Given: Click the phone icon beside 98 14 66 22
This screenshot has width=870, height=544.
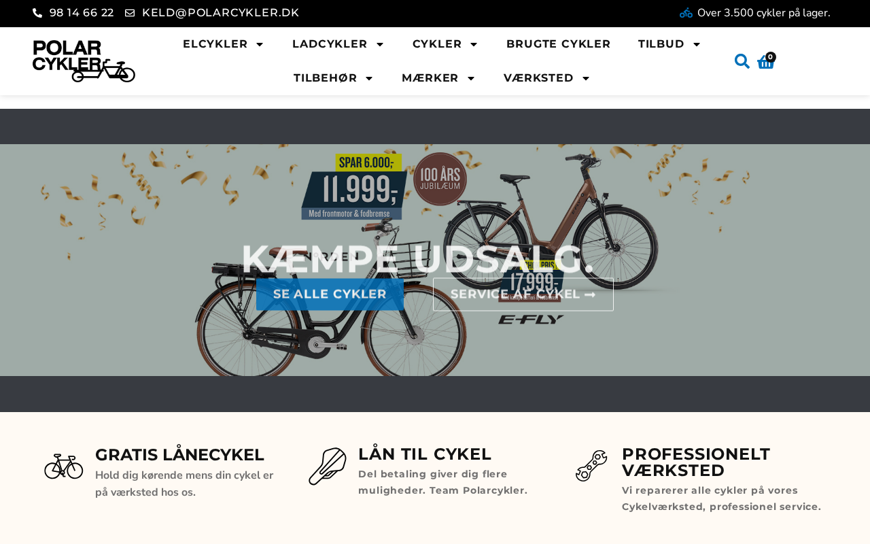Looking at the screenshot, I should 37,13.
